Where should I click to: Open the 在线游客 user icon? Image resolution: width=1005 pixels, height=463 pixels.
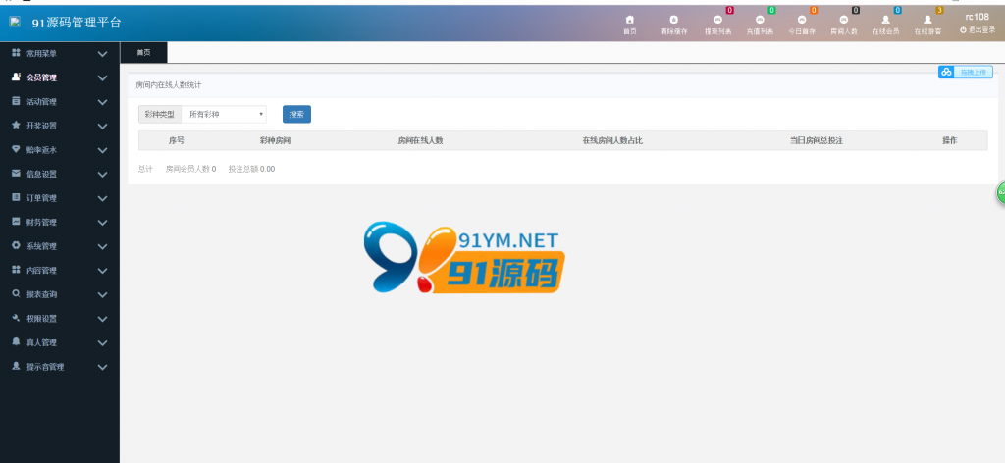(927, 20)
